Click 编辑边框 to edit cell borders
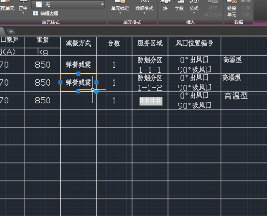Image resolution: width=267 pixels, height=216 pixels. pyautogui.click(x=46, y=13)
